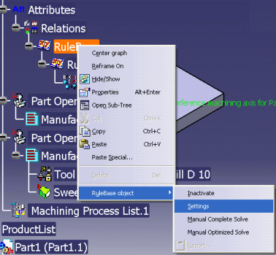Click the Open Sub-Tree icon

click(x=84, y=105)
